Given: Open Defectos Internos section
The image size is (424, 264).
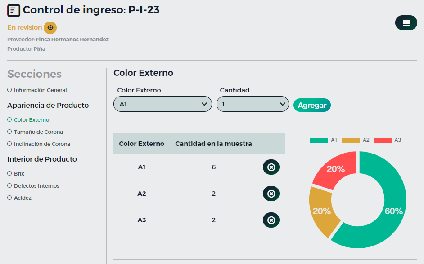Looking at the screenshot, I should point(36,186).
